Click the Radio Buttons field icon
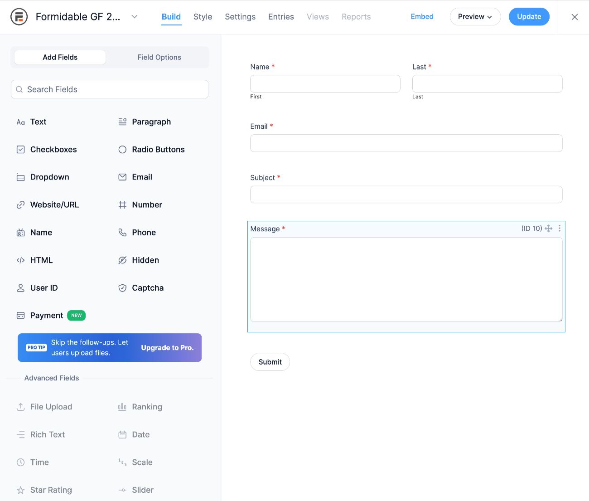 (122, 149)
